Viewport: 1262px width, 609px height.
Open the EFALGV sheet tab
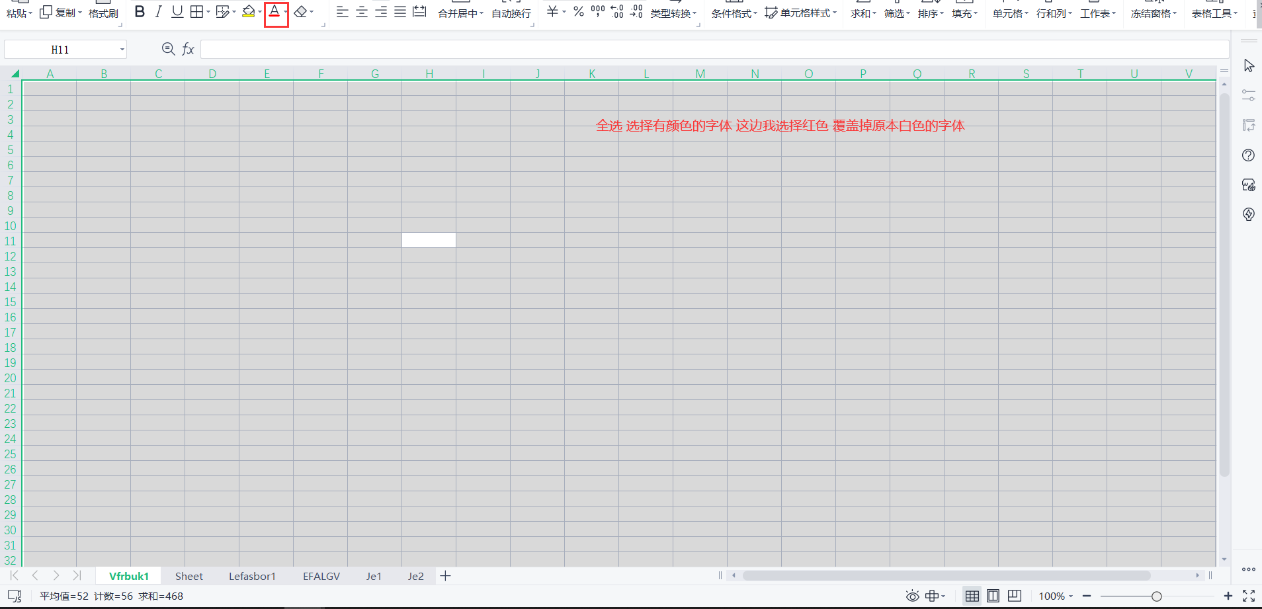[x=321, y=576]
